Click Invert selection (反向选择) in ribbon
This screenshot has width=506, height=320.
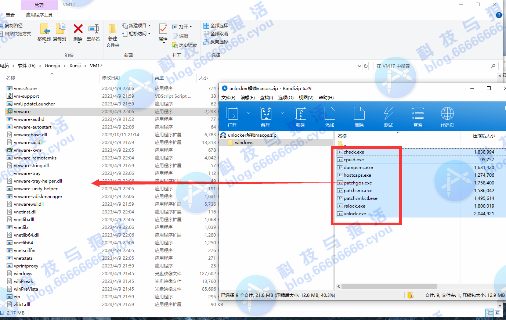pyautogui.click(x=216, y=42)
